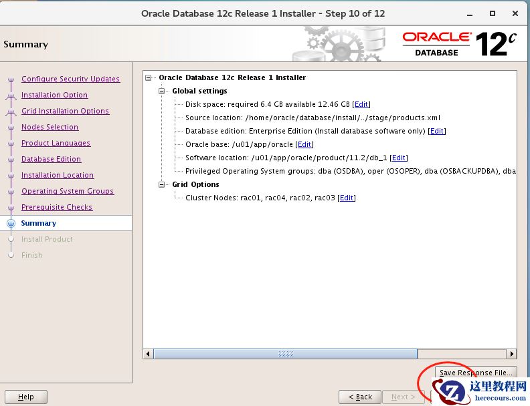This screenshot has width=530, height=406.
Task: Click scrollbar right arrow
Action: [511, 354]
